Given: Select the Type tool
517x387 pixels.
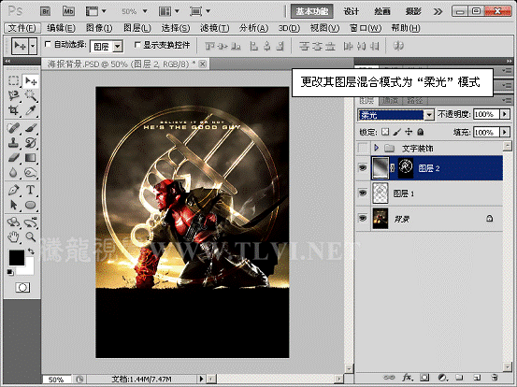Looking at the screenshot, I should pos(31,190).
